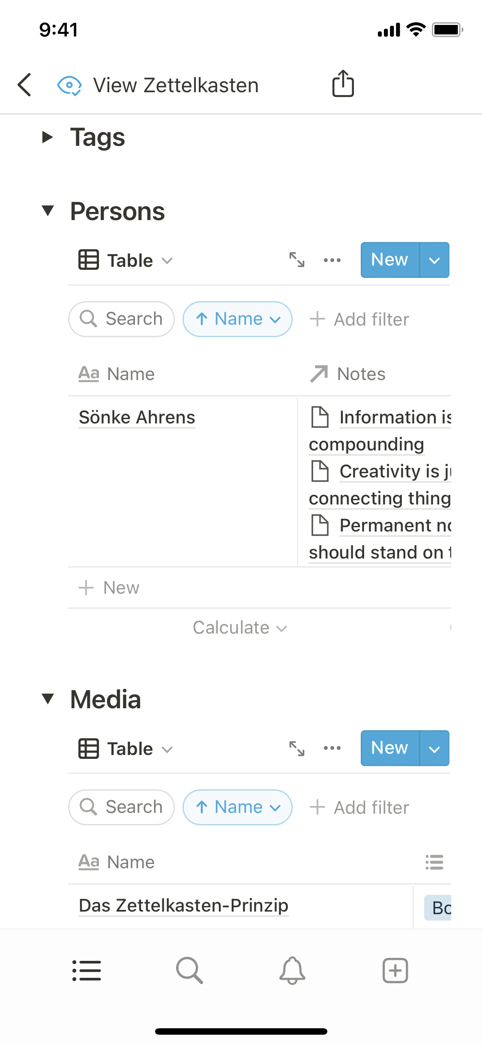Open Name sort dropdown in Persons

click(237, 319)
